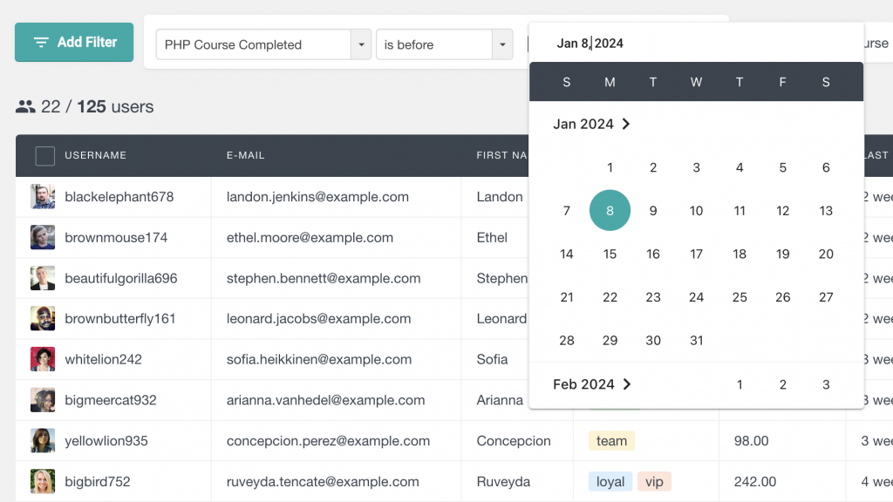Pick the highlighted date 8 in calendar
This screenshot has width=893, height=502.
tap(610, 211)
